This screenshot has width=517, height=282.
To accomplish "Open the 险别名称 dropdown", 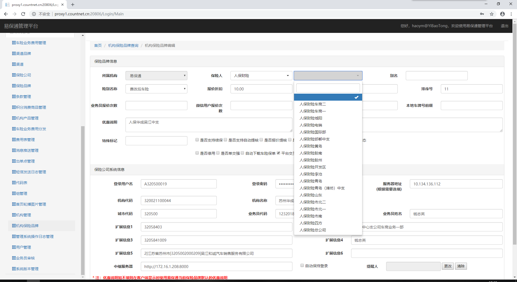I will pos(156,89).
